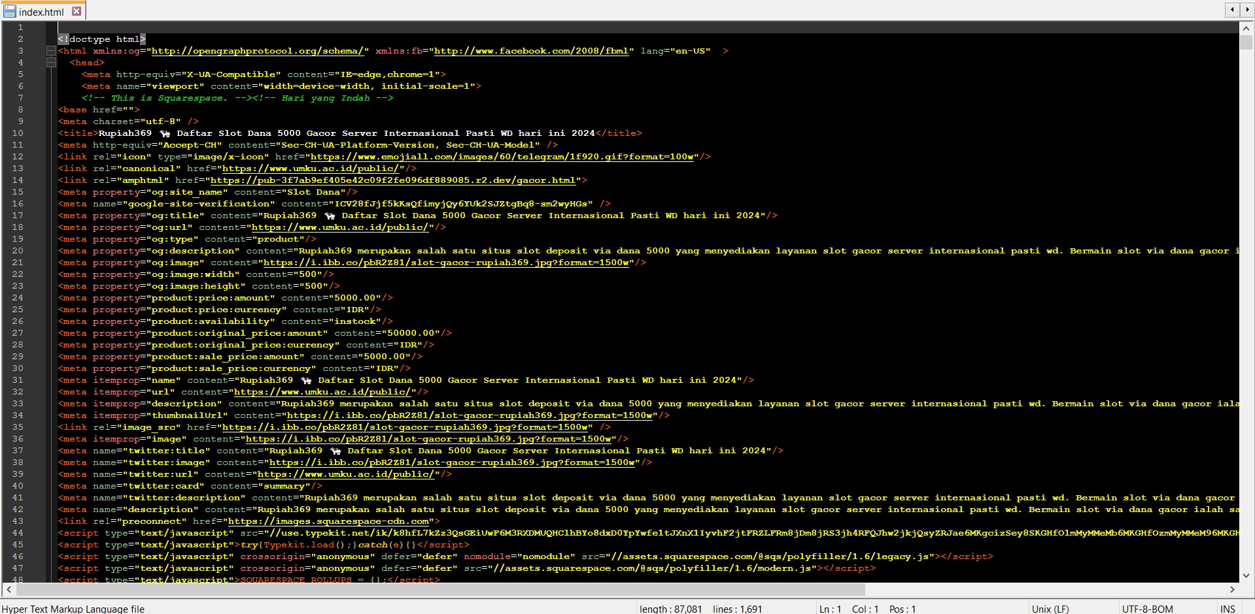Open the itemprop url link on line 32
The height and width of the screenshot is (614, 1255).
tap(322, 392)
